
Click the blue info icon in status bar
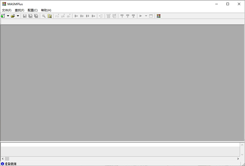click(x=2, y=164)
